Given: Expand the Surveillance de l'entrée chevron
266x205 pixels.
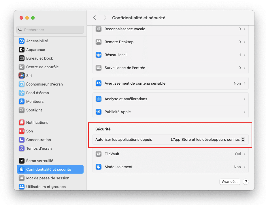Looking at the screenshot, I should click(244, 68).
